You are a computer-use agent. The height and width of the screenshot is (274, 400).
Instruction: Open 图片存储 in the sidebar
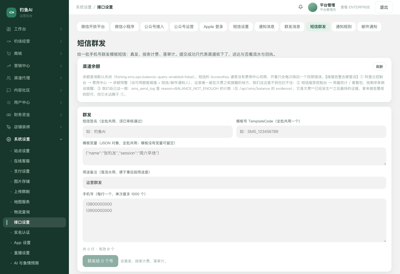click(x=34, y=182)
